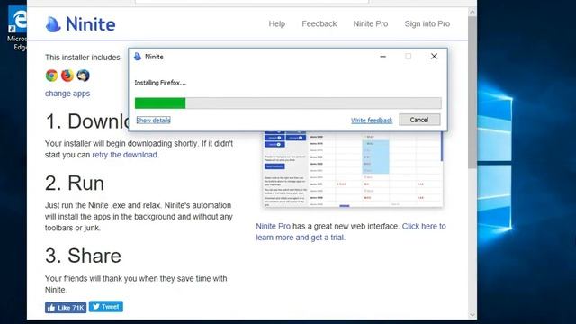Click the Ninite Pro web interface screenshot
This screenshot has width=576, height=324.
[x=353, y=169]
